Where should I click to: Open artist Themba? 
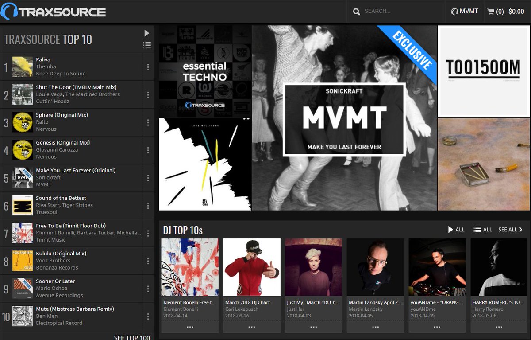tap(46, 66)
